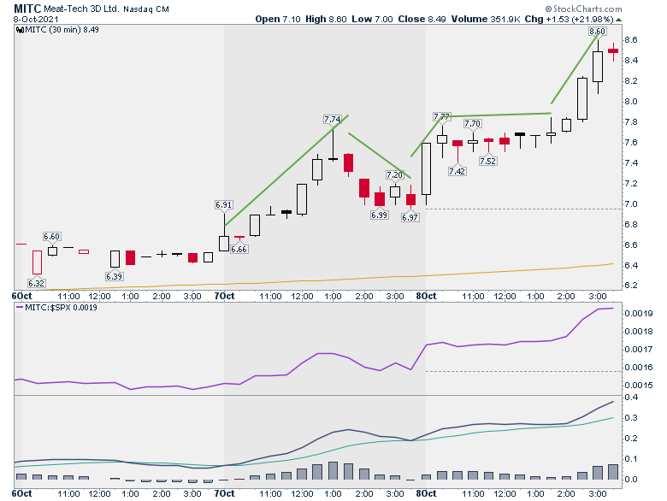Image resolution: width=667 pixels, height=501 pixels.
Task: Click the 8Oct label beneath the price panel
Action: pyautogui.click(x=426, y=296)
